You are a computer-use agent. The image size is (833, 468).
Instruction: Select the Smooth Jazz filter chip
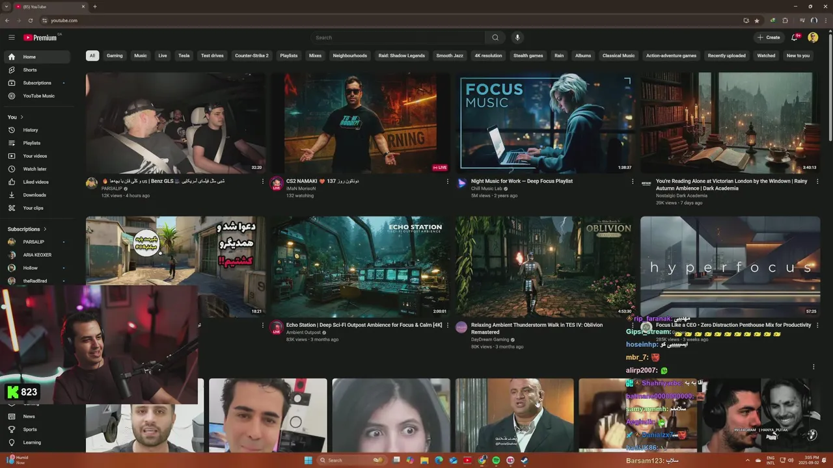click(450, 55)
